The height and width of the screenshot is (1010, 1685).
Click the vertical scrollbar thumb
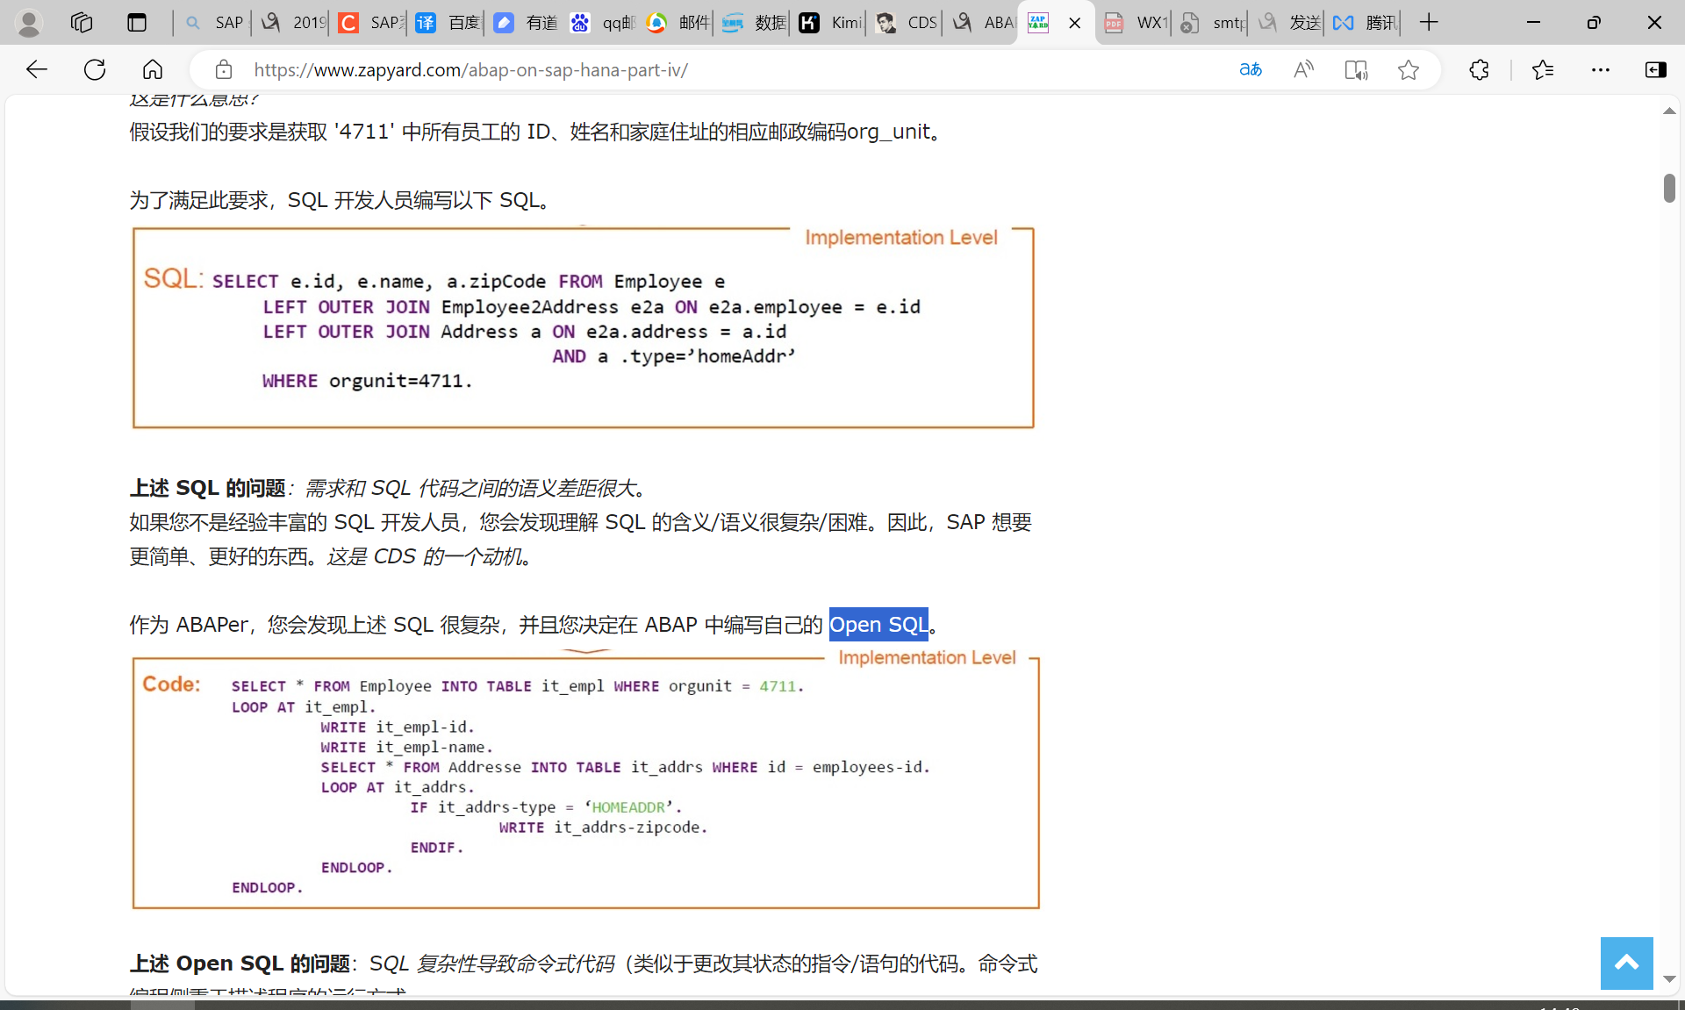point(1669,189)
